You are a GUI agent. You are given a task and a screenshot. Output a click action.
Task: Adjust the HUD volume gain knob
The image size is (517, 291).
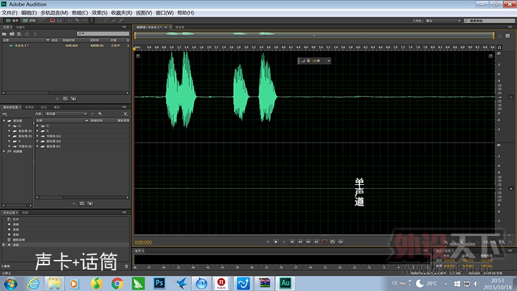(309, 61)
